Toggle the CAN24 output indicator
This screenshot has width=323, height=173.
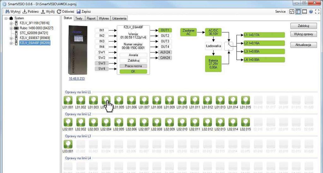pyautogui.click(x=165, y=58)
